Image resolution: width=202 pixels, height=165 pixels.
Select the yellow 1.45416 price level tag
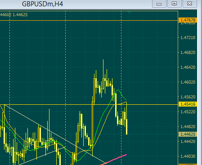188,104
